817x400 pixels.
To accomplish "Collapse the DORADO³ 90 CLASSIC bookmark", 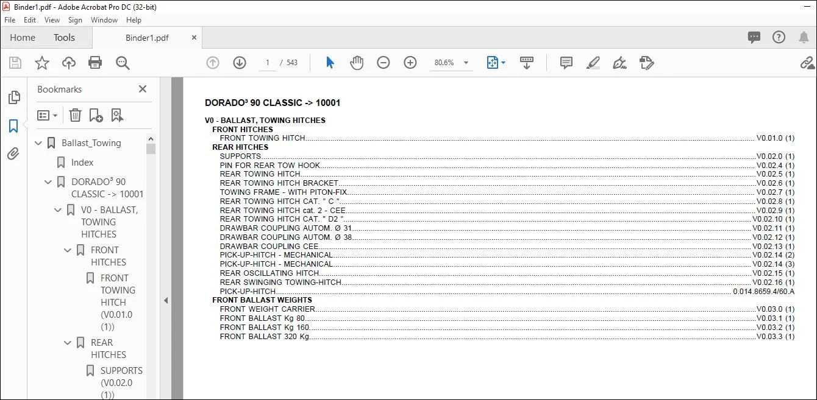I will (49, 182).
